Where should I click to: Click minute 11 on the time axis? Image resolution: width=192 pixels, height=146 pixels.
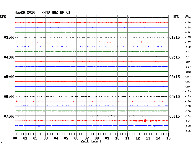coord(128,138)
